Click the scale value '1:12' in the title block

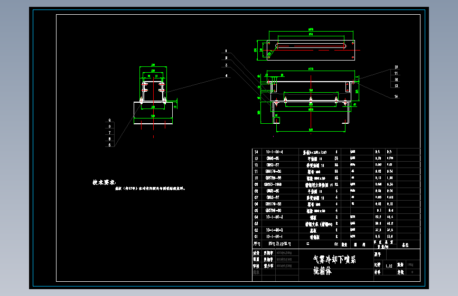click(x=389, y=266)
